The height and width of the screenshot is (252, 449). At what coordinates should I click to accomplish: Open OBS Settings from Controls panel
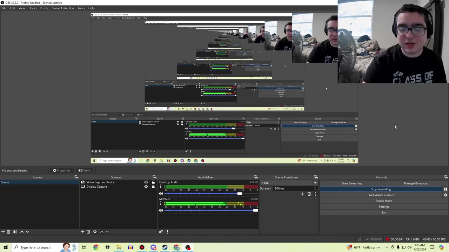384,207
